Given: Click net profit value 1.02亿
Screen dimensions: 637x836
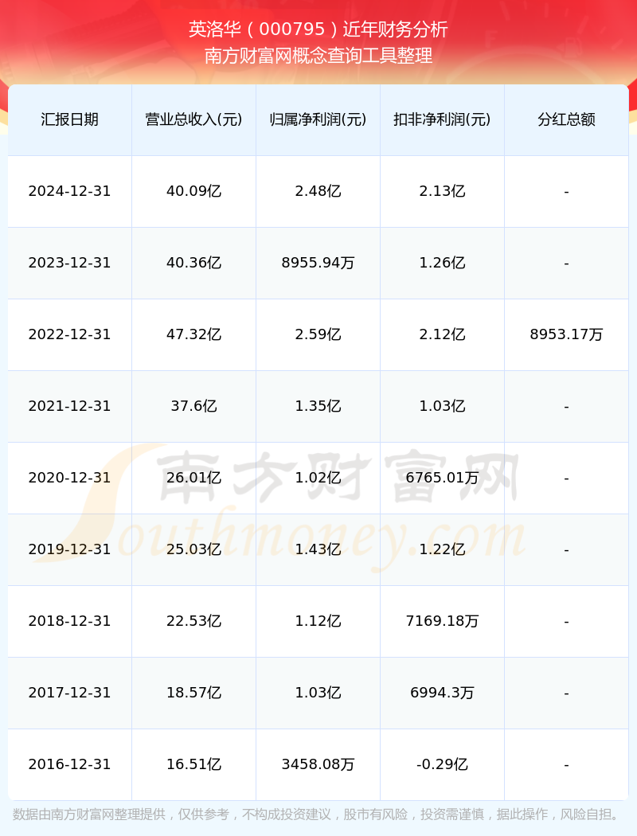Looking at the screenshot, I should (x=318, y=478).
